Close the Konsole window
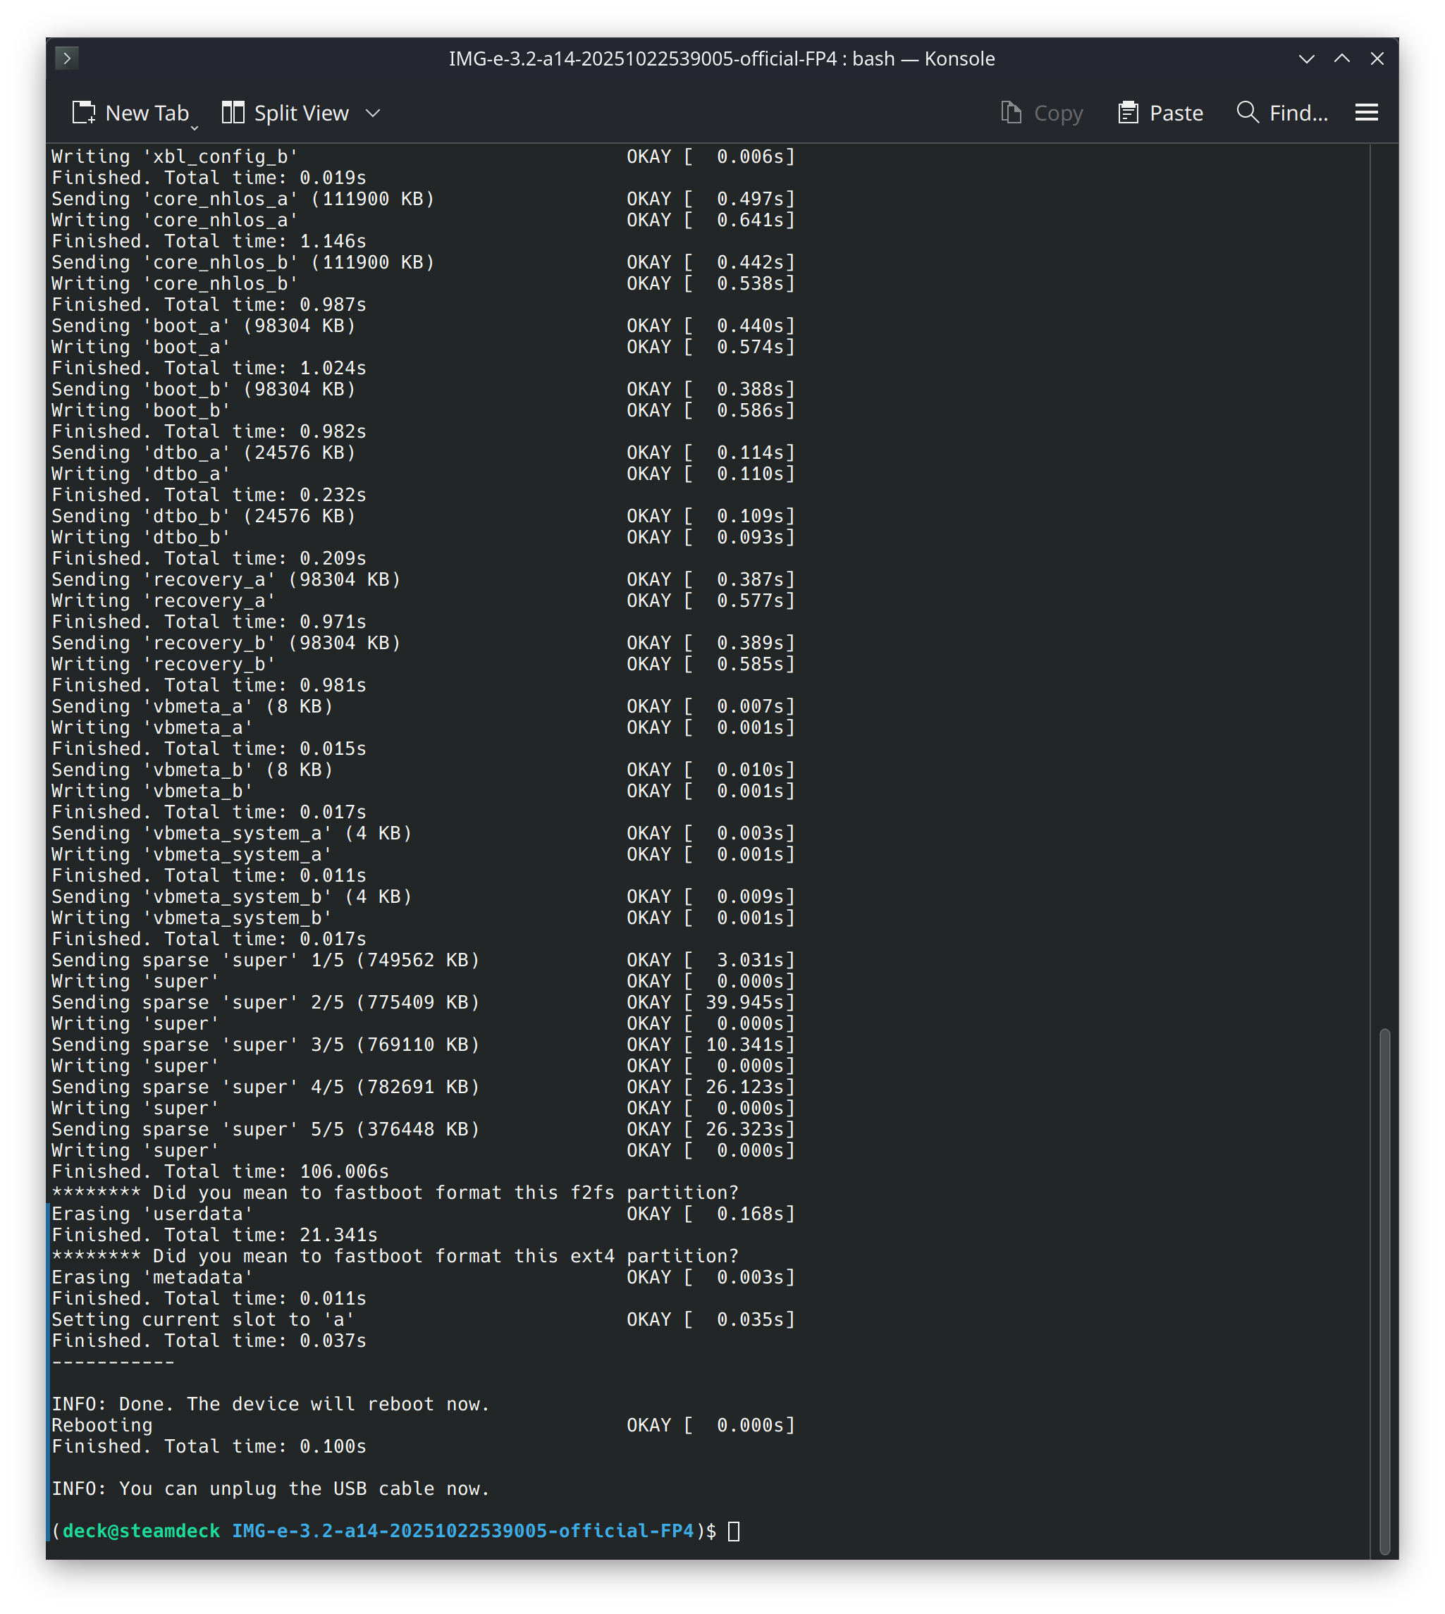Viewport: 1445px width, 1614px height. click(1377, 58)
